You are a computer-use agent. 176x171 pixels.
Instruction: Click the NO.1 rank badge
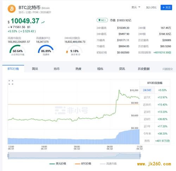pyautogui.click(x=102, y=20)
